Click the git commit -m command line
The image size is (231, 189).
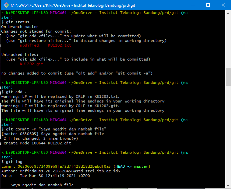coord(54,129)
